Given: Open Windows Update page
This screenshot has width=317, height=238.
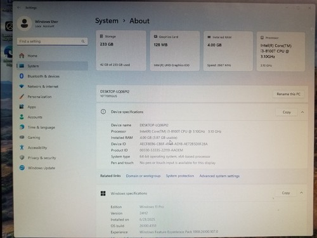Looking at the screenshot, I should [52, 168].
